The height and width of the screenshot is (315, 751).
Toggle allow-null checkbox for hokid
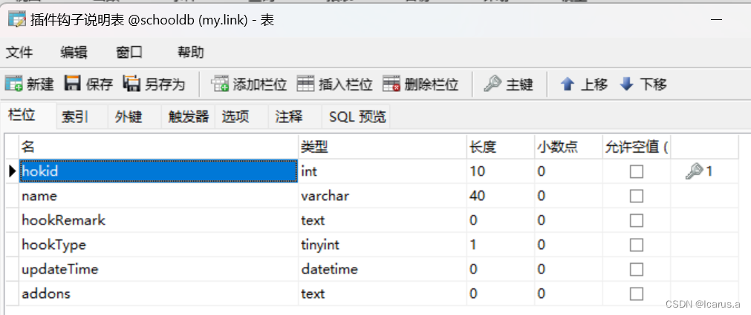click(x=636, y=171)
